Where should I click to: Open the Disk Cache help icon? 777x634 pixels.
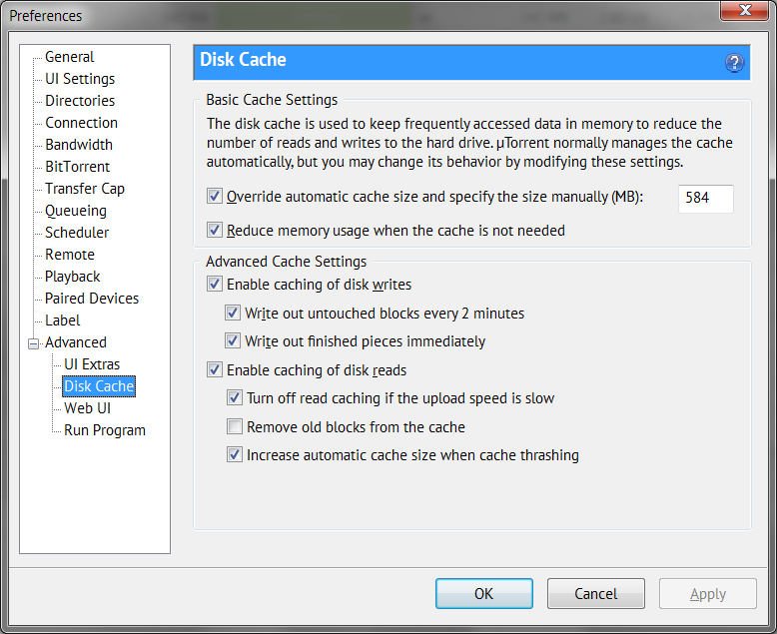click(x=734, y=63)
